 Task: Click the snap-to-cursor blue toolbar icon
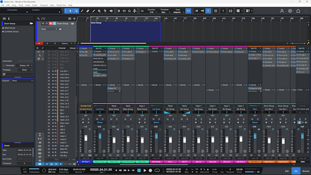point(208,11)
